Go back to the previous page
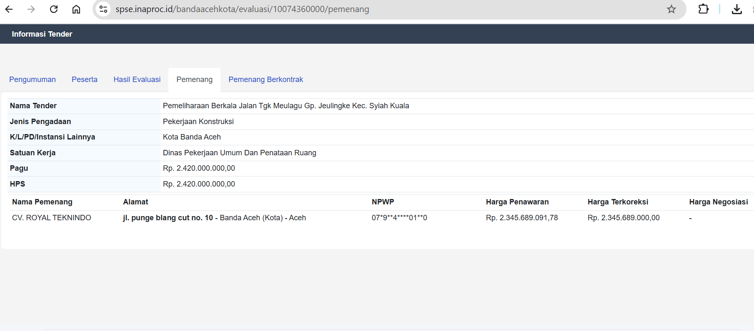Screen dimensions: 754x331 tap(9, 9)
